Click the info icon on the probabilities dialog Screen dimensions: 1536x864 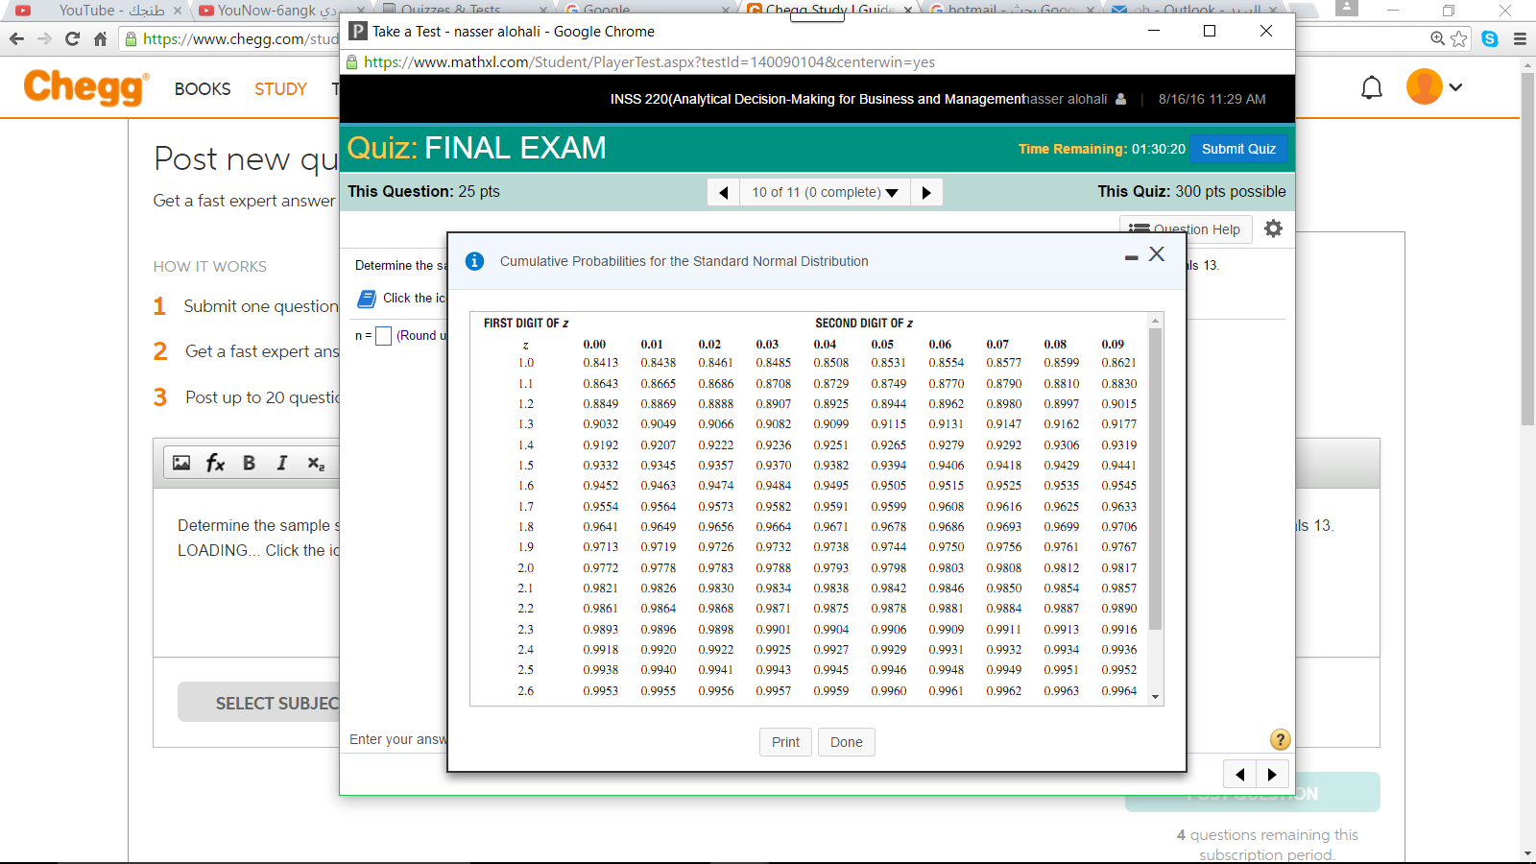(x=473, y=260)
